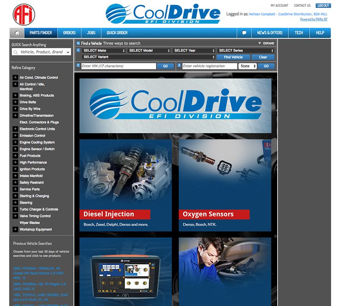The image size is (340, 306).
Task: Click the Log Out button
Action: (x=323, y=6)
